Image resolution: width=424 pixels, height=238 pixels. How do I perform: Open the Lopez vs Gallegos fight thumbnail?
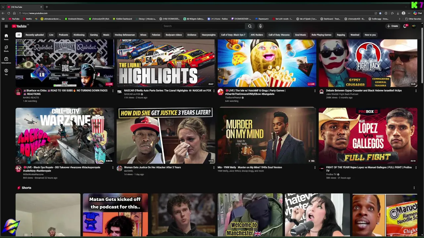click(x=368, y=136)
